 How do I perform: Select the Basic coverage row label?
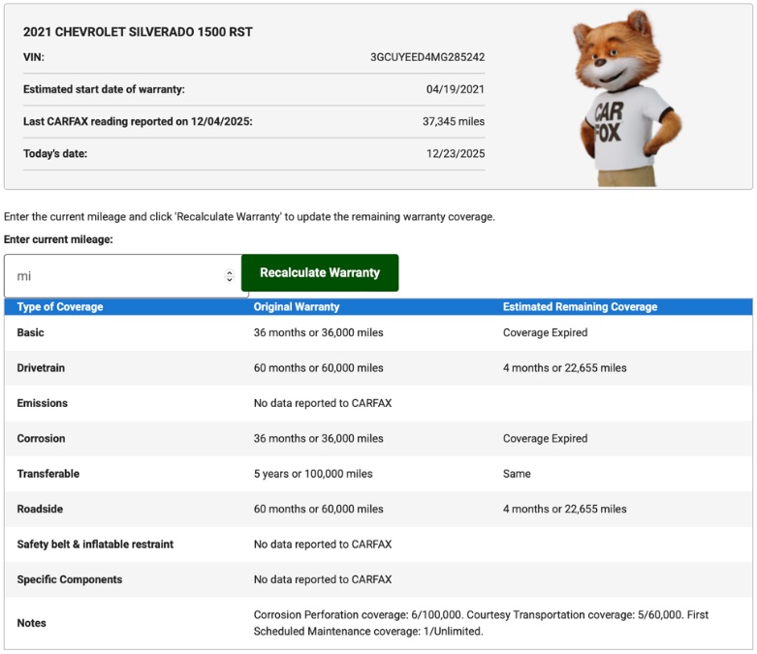(31, 333)
